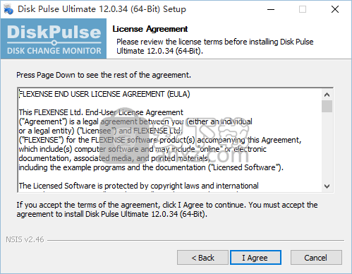Cancel the Disk Pulse setup
Viewport: 352px width, 274px height.
click(316, 258)
